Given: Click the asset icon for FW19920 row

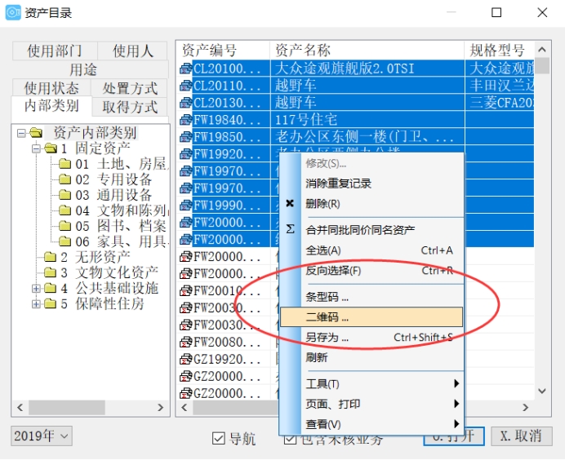Looking at the screenshot, I should click(x=185, y=154).
